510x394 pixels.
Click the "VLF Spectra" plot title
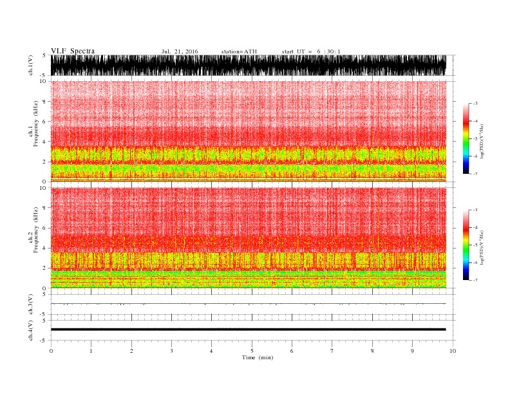pos(73,51)
